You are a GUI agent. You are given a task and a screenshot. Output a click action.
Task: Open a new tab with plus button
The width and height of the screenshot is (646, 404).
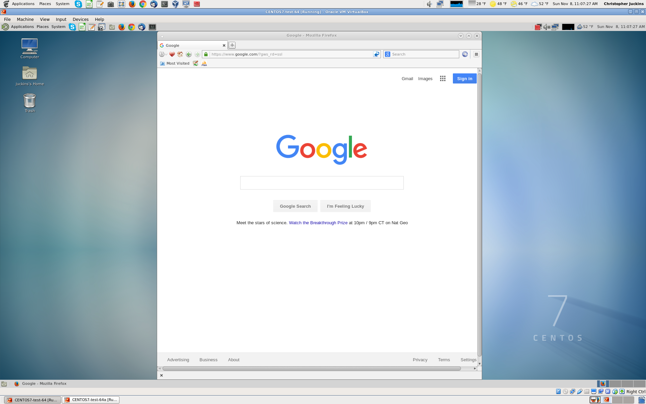232,45
